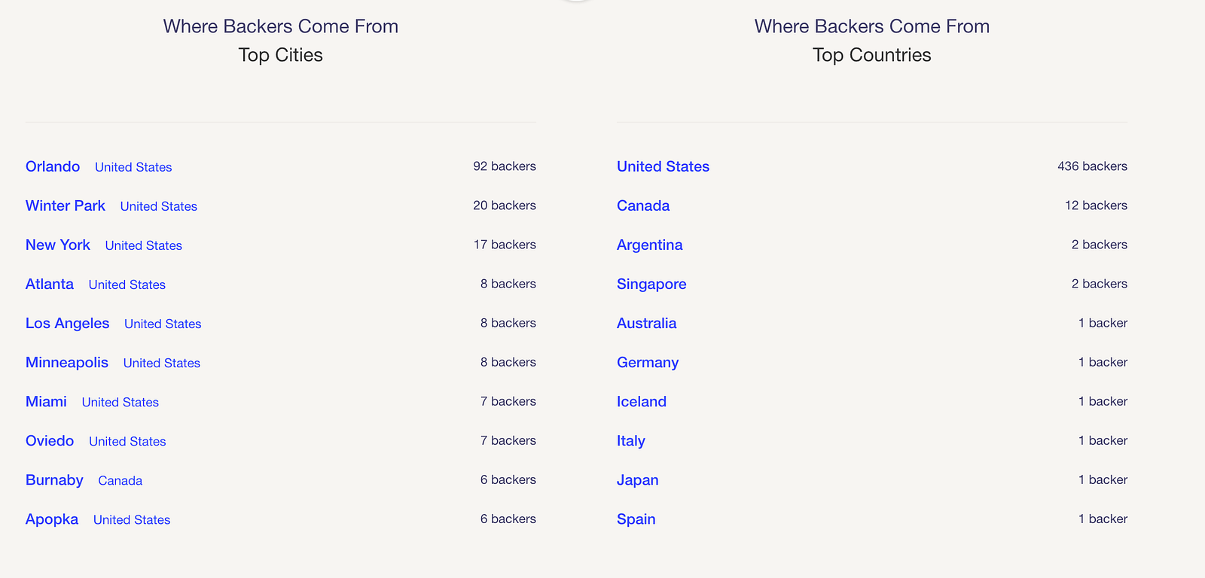Click Canada in top countries list
Viewport: 1205px width, 578px height.
click(x=643, y=205)
